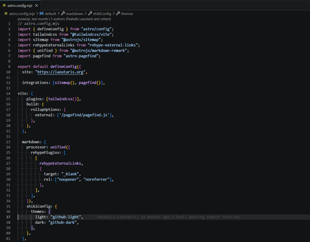Open astro.config.mjs breadcrumb segment
Image resolution: width=310 pixels, height=242 pixels.
[x=22, y=14]
